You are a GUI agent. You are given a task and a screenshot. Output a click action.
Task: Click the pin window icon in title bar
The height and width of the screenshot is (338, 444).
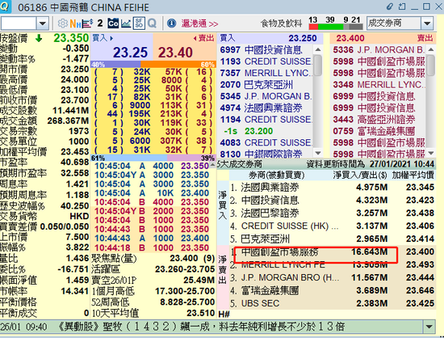click(402, 6)
